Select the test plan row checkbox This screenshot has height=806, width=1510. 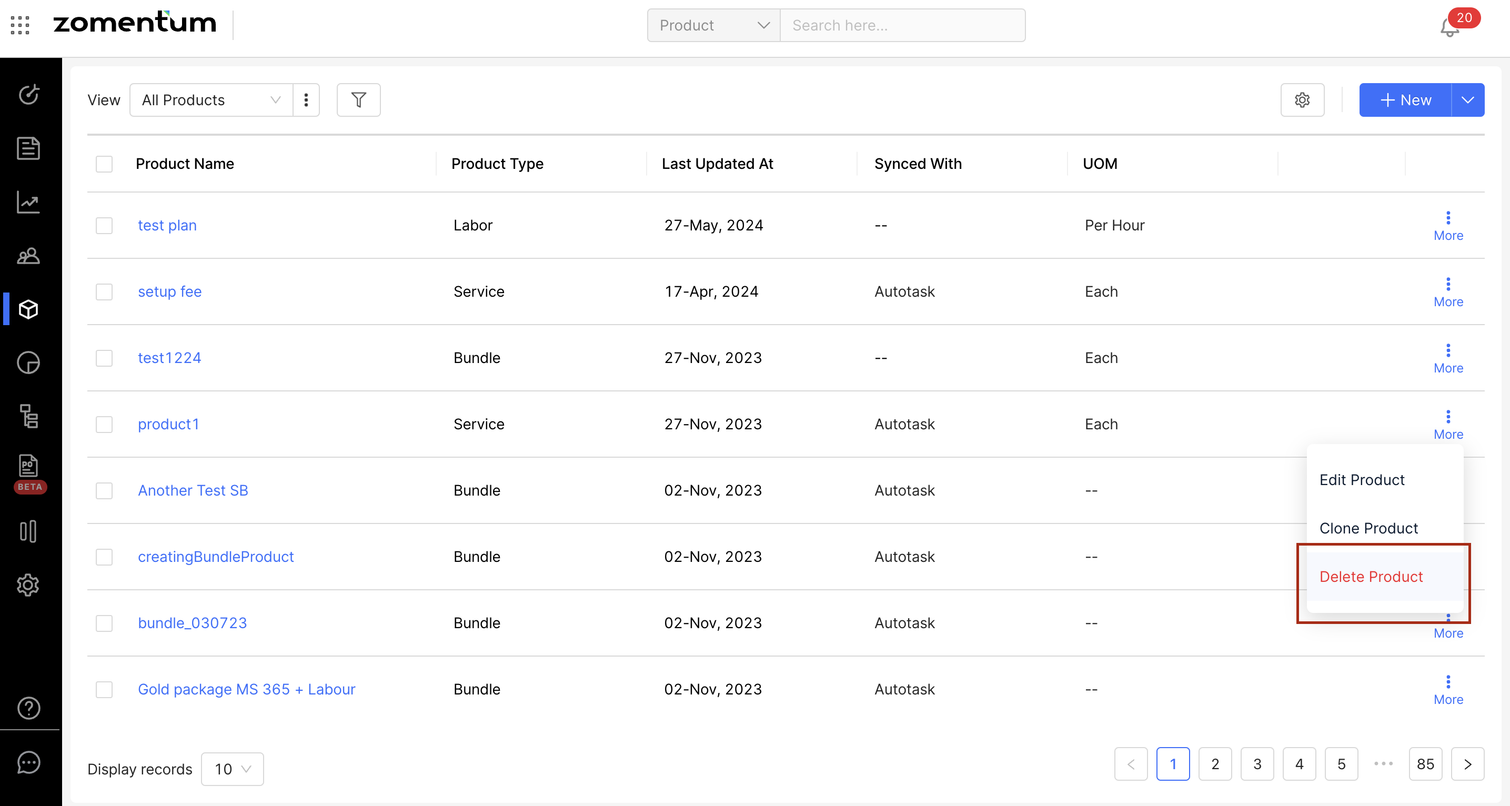coord(104,226)
